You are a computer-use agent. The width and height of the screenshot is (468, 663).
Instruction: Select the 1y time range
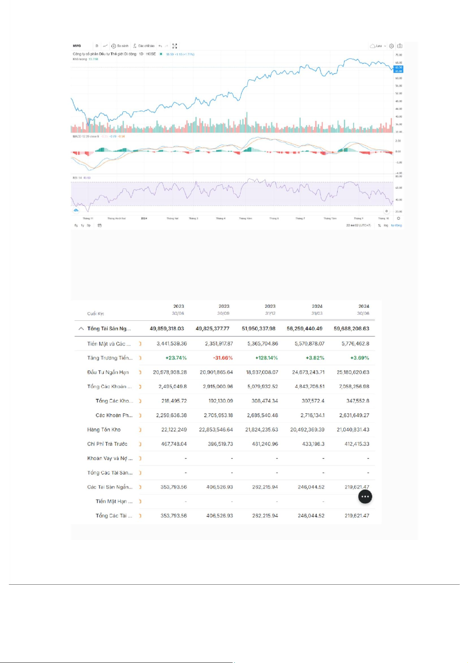[83, 225]
